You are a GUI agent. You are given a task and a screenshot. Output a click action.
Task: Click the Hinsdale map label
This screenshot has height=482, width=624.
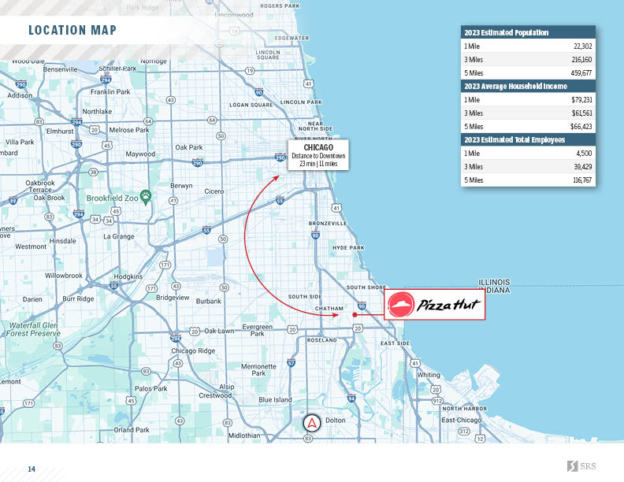[62, 241]
